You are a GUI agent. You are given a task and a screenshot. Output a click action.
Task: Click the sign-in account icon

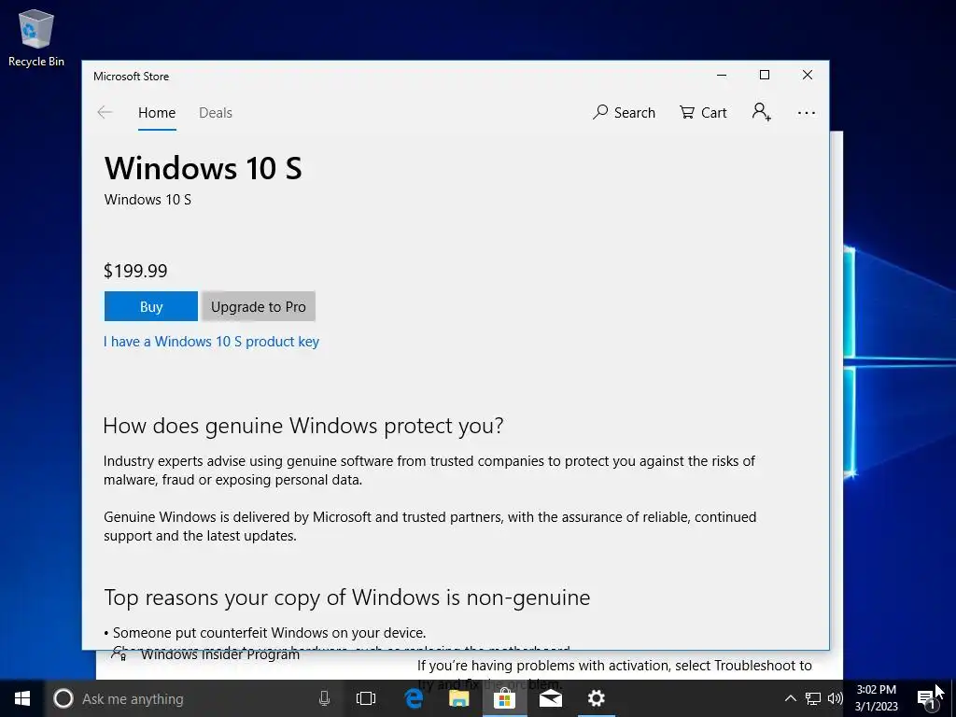click(762, 112)
